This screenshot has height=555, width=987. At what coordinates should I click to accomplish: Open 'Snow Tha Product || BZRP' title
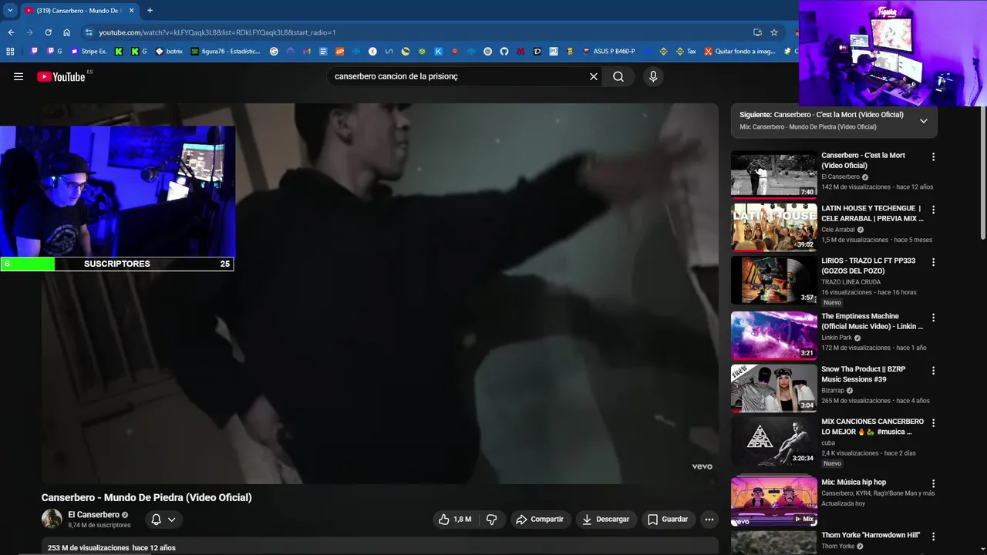864,374
